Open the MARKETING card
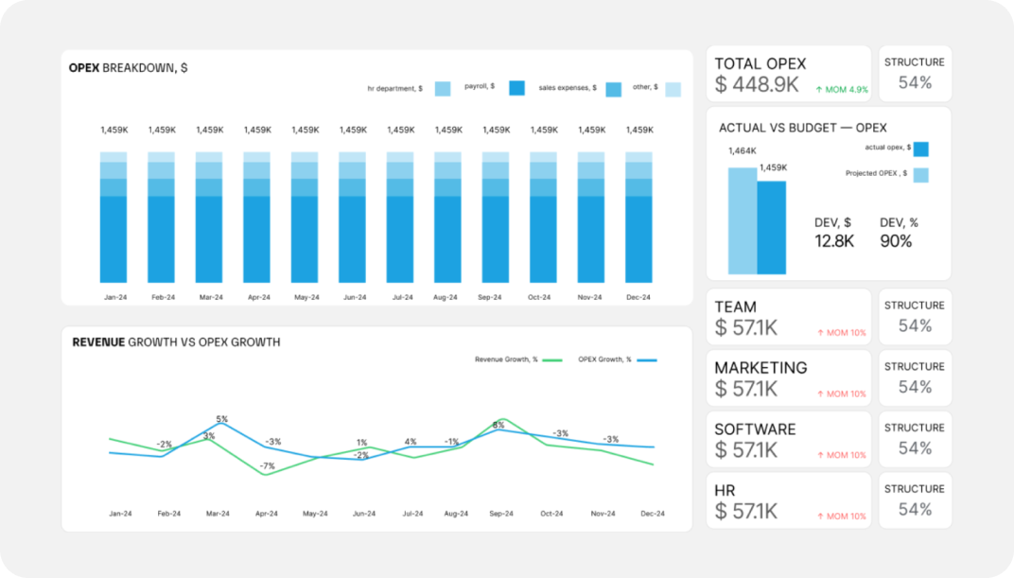The image size is (1014, 578). tap(788, 377)
